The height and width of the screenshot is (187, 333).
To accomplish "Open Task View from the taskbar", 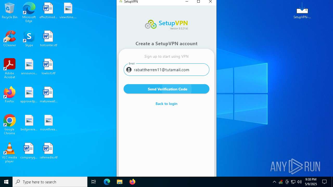I will pos(94,182).
